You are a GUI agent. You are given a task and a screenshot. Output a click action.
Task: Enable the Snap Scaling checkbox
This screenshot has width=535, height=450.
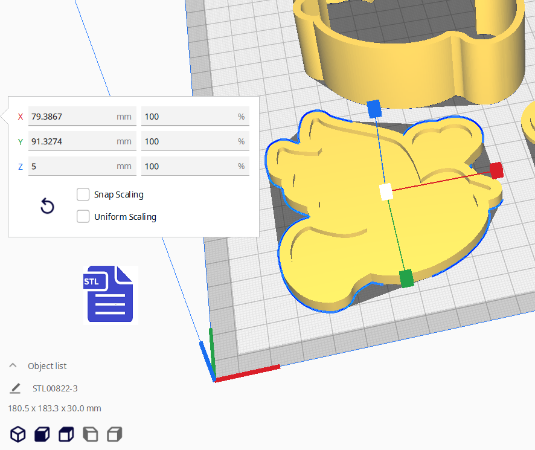coord(83,194)
